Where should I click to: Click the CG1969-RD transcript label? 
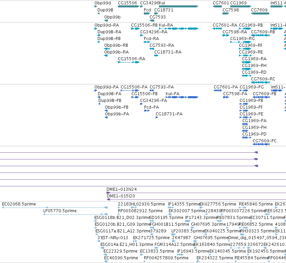pyautogui.click(x=254, y=72)
